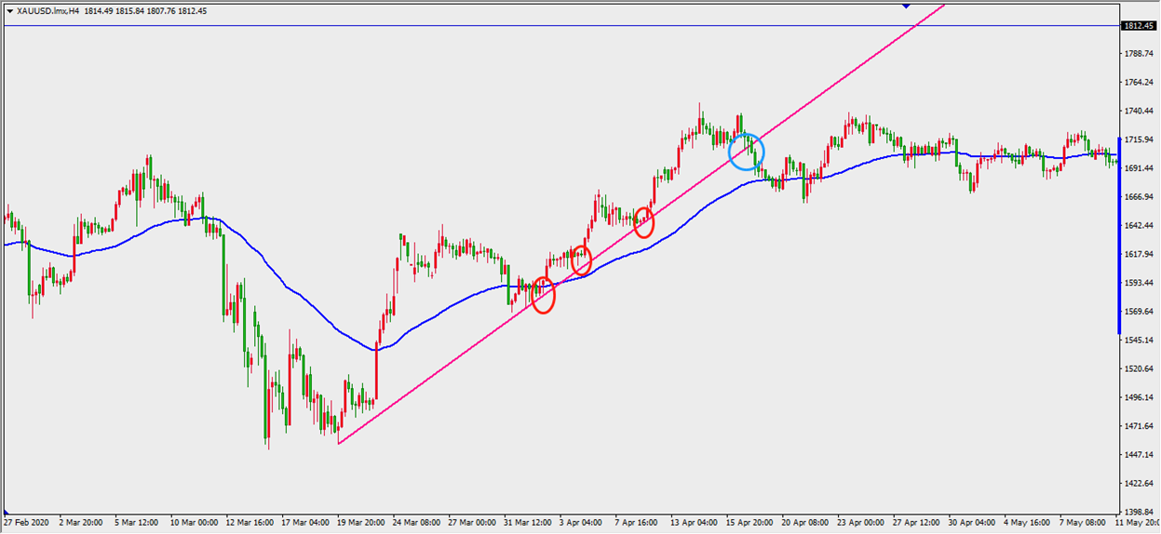Screen dimensions: 1161x534
Task: Click the thick blue vertical bar at right edge
Action: click(1118, 233)
